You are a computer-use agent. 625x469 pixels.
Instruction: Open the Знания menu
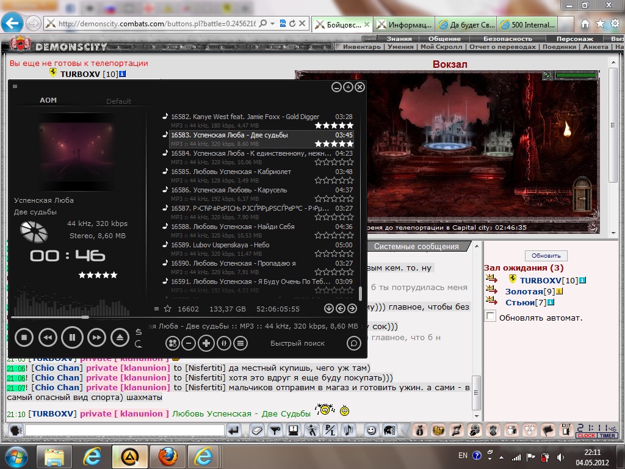pos(399,38)
